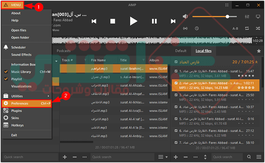Viewport: 265px width, 163px height.
Task: Select the الاخلاص.mp3 library row
Action: point(114,102)
